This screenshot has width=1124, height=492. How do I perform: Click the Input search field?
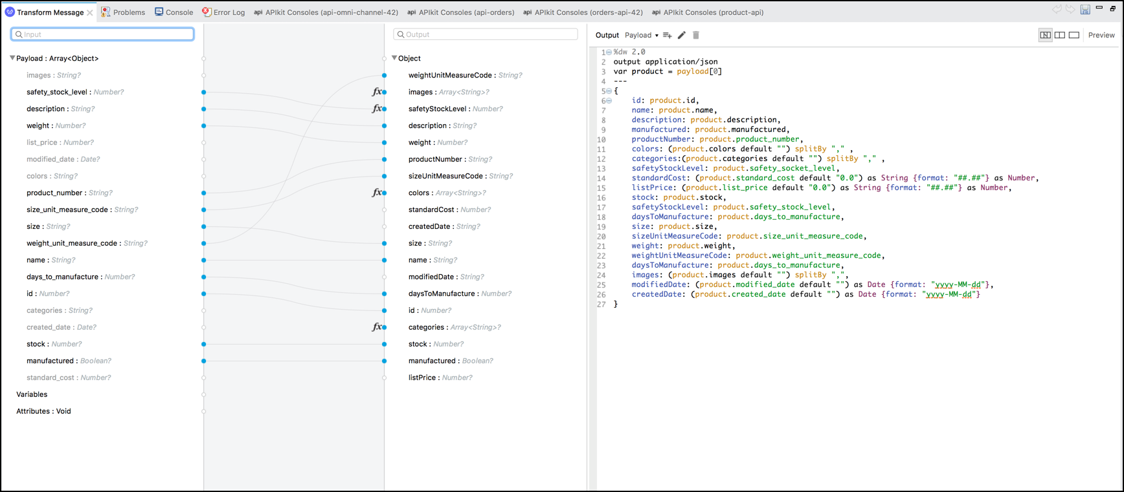pos(102,34)
